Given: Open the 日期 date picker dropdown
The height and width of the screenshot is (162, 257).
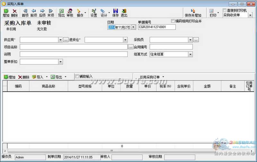Looking at the screenshot, I should click(x=134, y=27).
